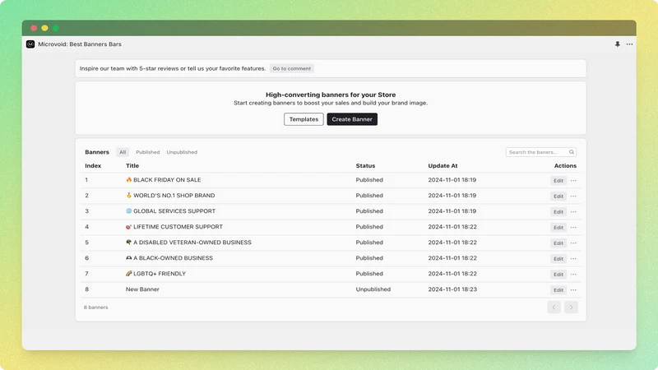
Task: Click the globe emoji on Global Services row
Action: (129, 211)
